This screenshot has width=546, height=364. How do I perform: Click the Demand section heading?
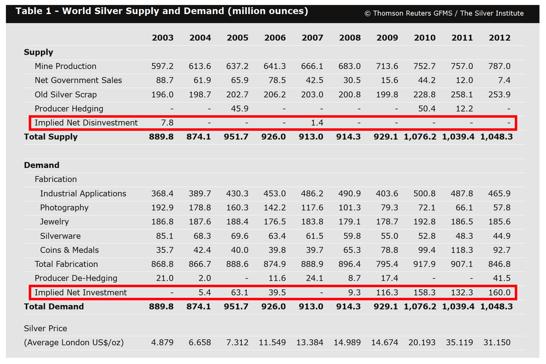42,165
